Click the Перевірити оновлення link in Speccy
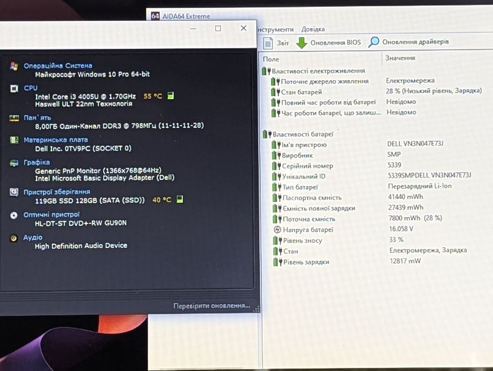493x371 pixels. click(212, 306)
